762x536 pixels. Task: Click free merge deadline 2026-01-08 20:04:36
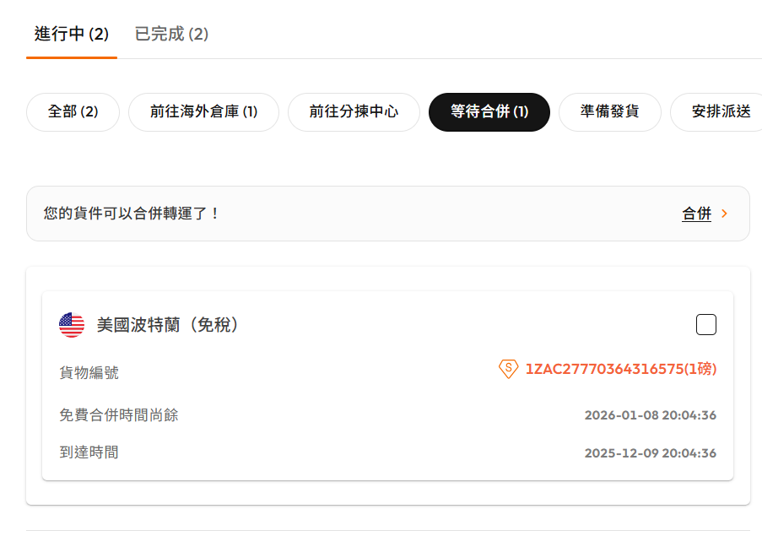click(651, 415)
